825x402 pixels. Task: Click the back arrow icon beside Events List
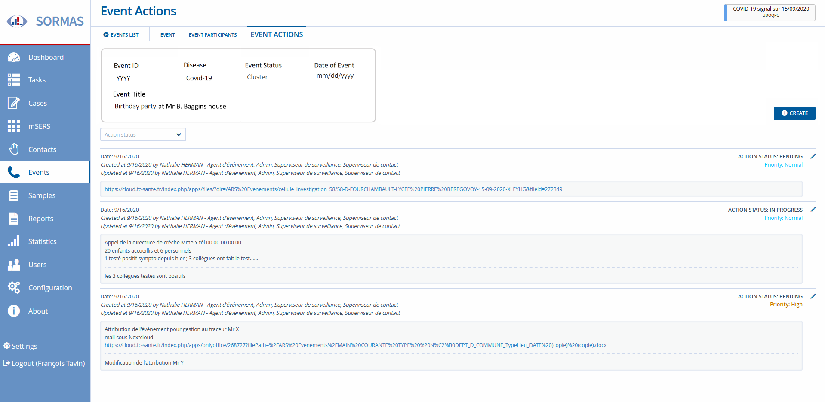click(x=106, y=35)
